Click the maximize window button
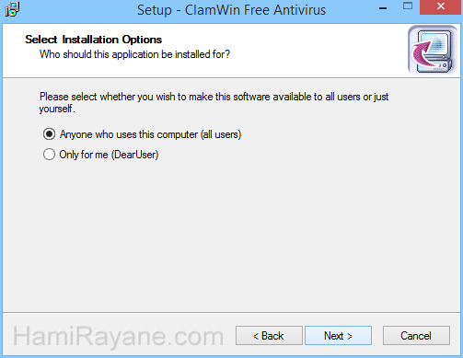The width and height of the screenshot is (463, 358). click(x=408, y=6)
